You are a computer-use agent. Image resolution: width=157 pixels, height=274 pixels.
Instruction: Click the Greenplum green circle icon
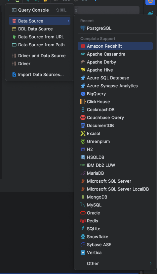(x=83, y=141)
